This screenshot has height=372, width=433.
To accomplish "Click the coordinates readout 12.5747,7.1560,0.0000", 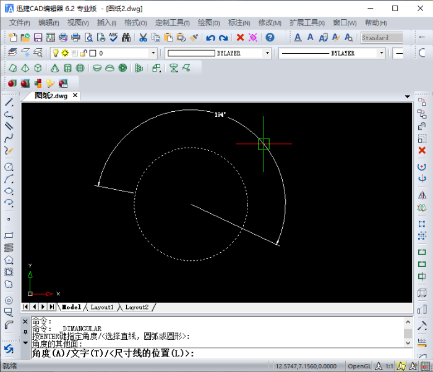I will point(306,366).
